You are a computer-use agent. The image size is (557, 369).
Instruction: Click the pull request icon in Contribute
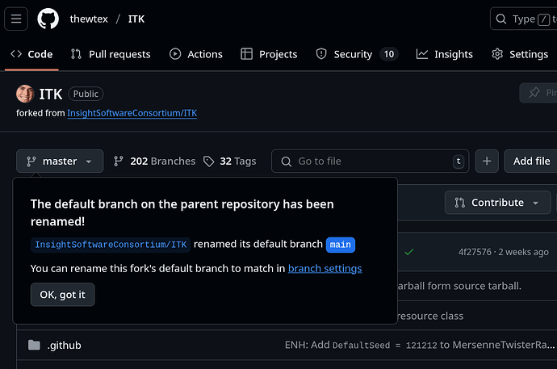(459, 203)
